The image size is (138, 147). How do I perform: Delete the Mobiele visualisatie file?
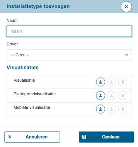click(x=123, y=109)
